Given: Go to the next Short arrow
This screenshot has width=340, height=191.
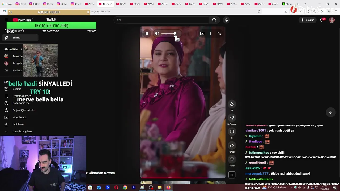Looking at the screenshot, I should [331, 112].
